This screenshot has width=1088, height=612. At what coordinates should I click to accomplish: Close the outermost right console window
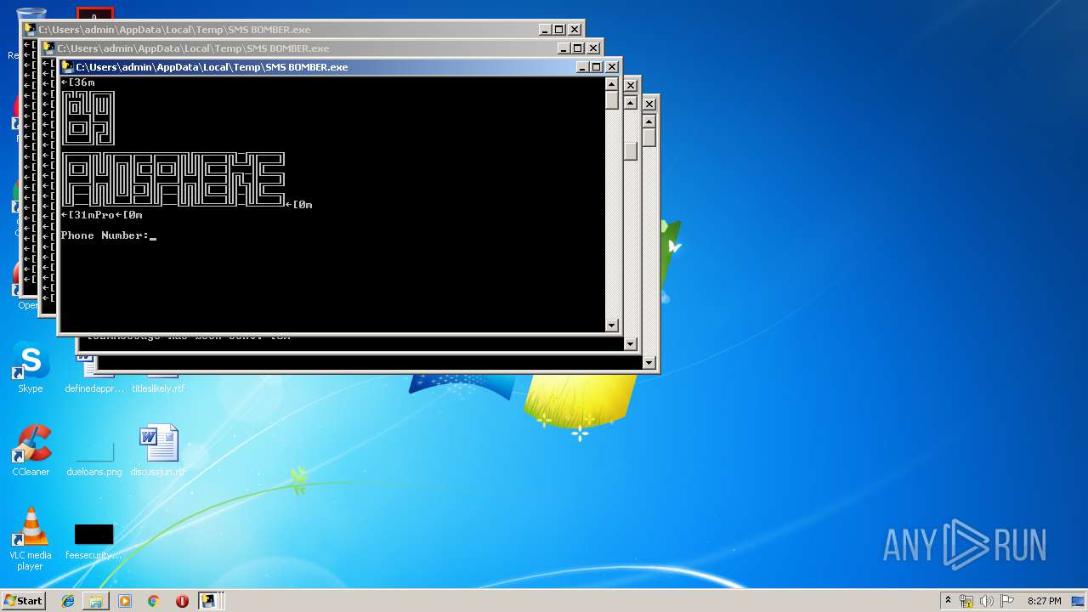(649, 105)
